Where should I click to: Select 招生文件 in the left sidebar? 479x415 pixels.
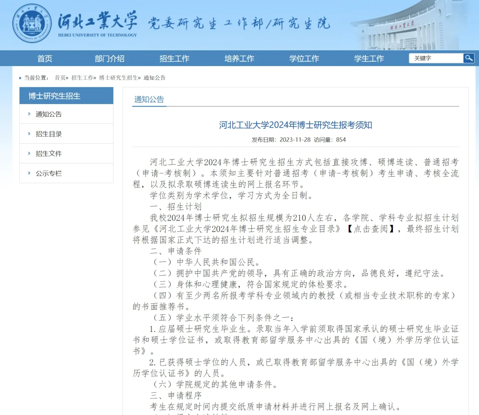click(48, 153)
